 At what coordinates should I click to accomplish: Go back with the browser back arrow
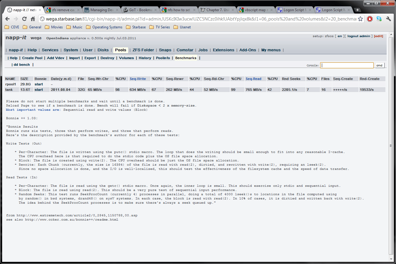(x=8, y=19)
